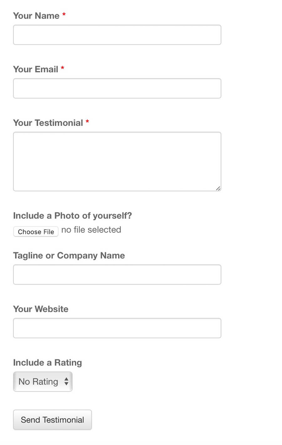The height and width of the screenshot is (445, 282).
Task: Select the Tagline or Company Name field
Action: pos(117,275)
